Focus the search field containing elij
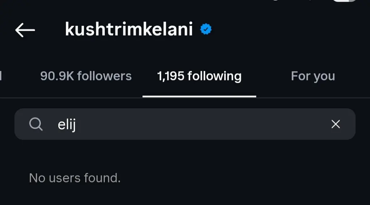 185,124
